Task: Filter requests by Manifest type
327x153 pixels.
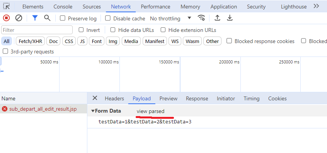Action: (155, 41)
